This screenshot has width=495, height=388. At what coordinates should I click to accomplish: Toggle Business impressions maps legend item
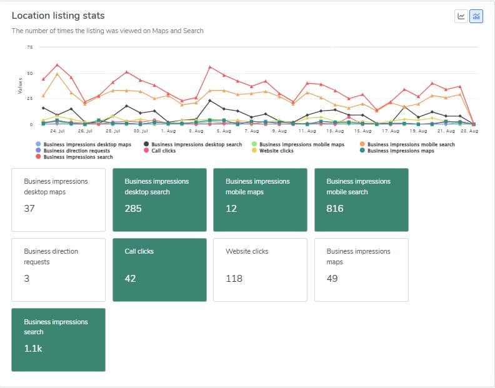pyautogui.click(x=397, y=151)
